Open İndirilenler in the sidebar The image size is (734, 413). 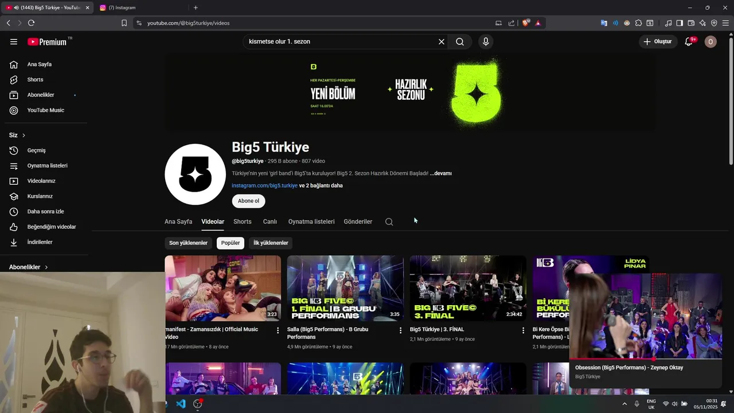click(46, 242)
